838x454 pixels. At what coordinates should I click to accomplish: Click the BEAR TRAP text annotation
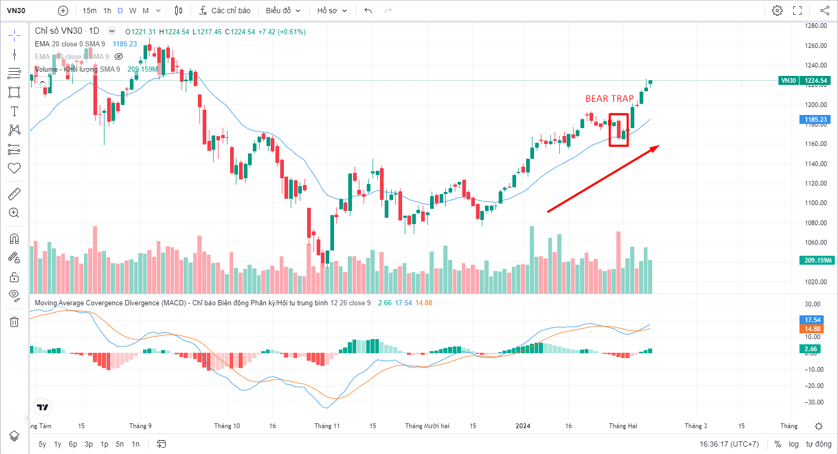tap(610, 99)
